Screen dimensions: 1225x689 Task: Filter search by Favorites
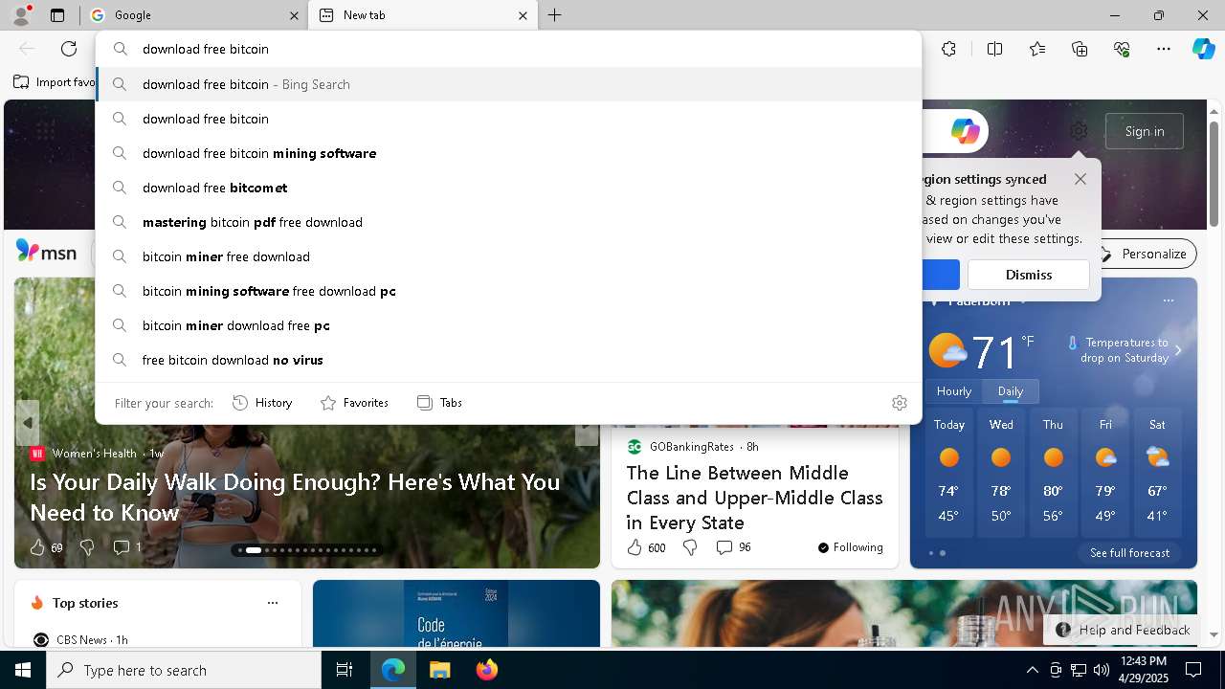[354, 403]
